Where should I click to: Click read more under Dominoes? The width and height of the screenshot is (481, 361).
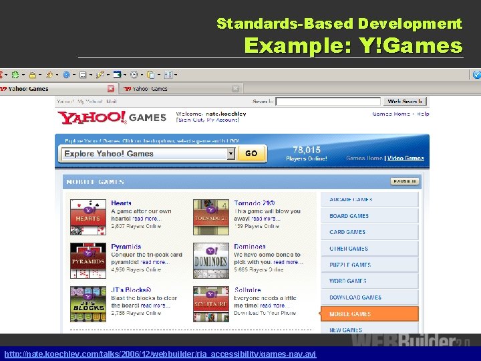point(288,262)
